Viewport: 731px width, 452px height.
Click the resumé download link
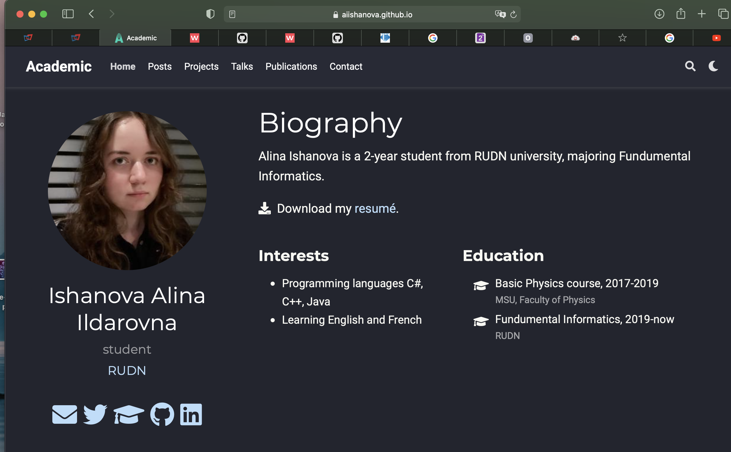click(x=375, y=208)
